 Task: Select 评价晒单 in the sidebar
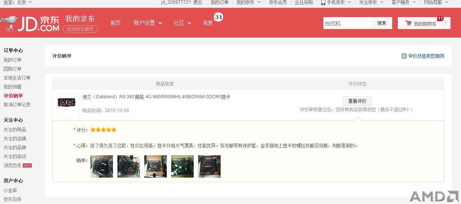tap(13, 96)
